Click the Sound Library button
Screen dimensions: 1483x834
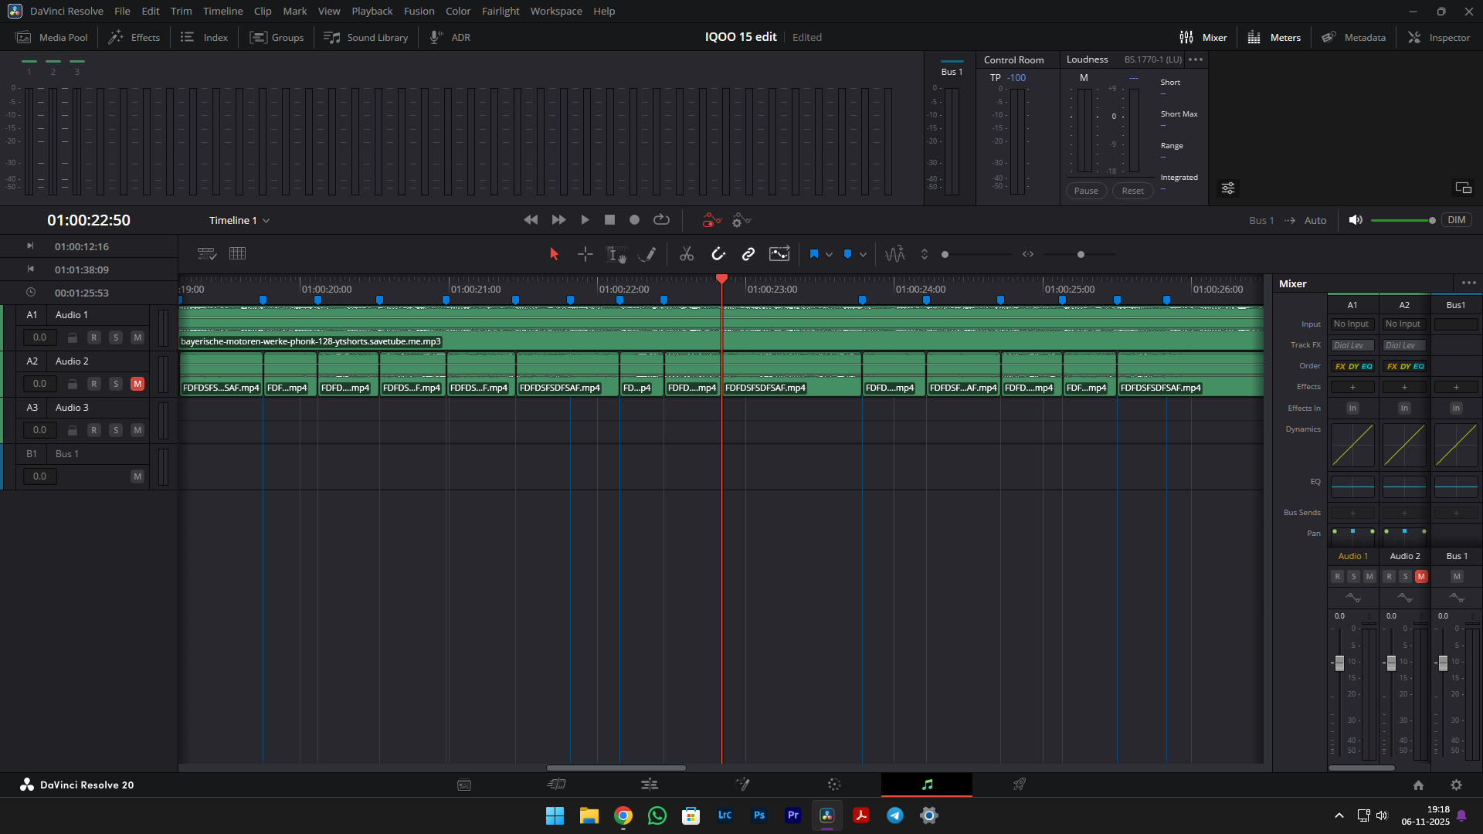tap(366, 37)
